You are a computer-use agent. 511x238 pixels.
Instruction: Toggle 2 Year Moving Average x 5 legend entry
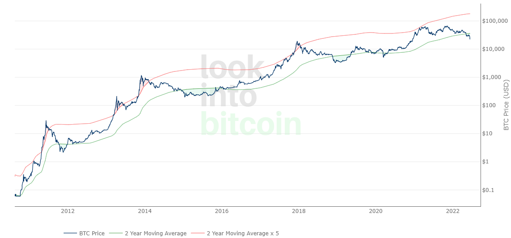click(235, 233)
